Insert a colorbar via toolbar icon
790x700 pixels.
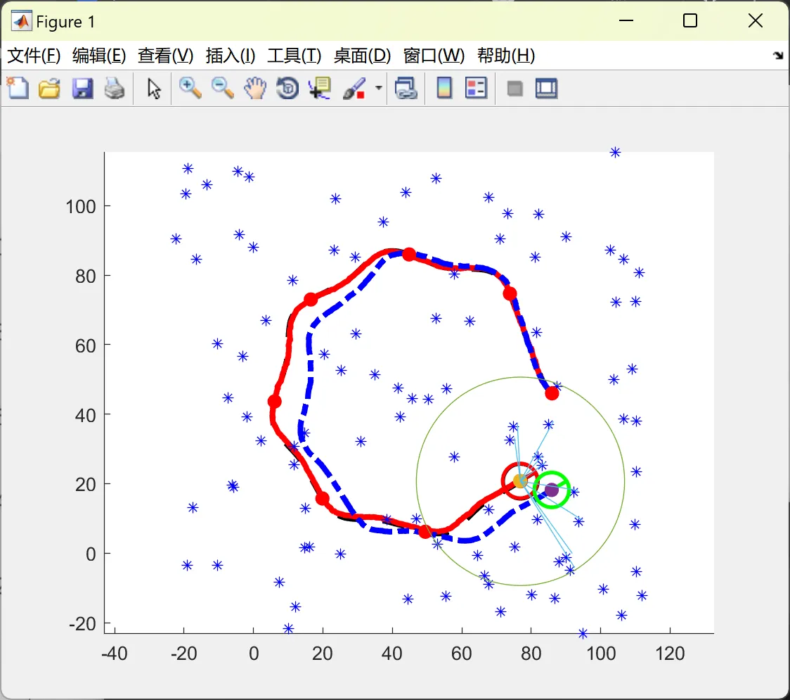pyautogui.click(x=444, y=88)
